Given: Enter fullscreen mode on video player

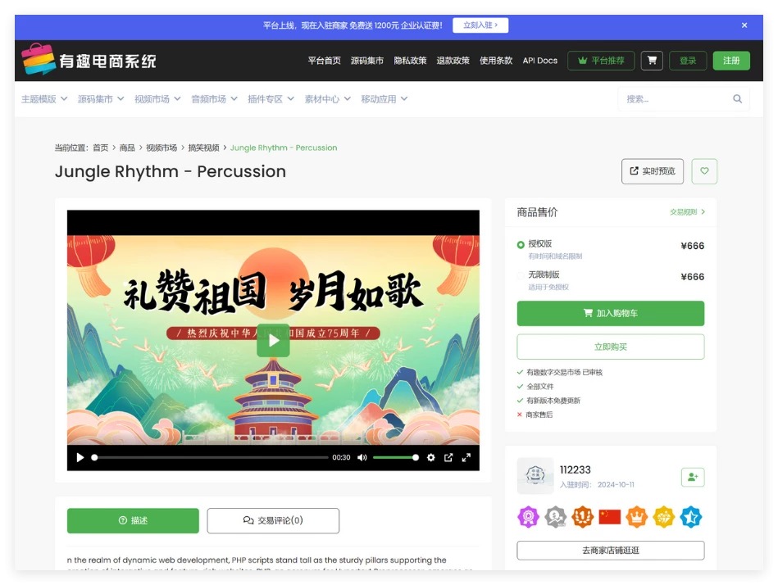Looking at the screenshot, I should (466, 457).
